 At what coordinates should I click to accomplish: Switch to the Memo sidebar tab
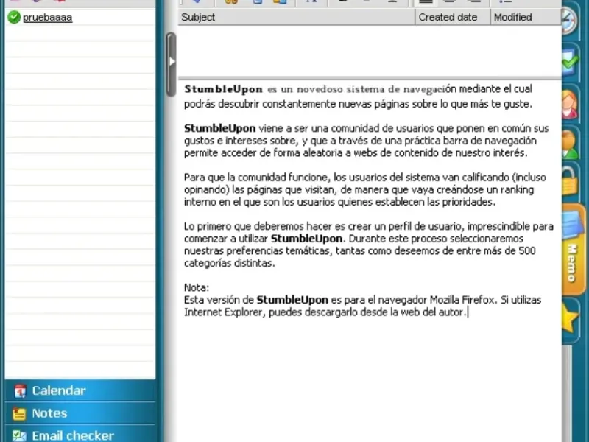(x=573, y=249)
